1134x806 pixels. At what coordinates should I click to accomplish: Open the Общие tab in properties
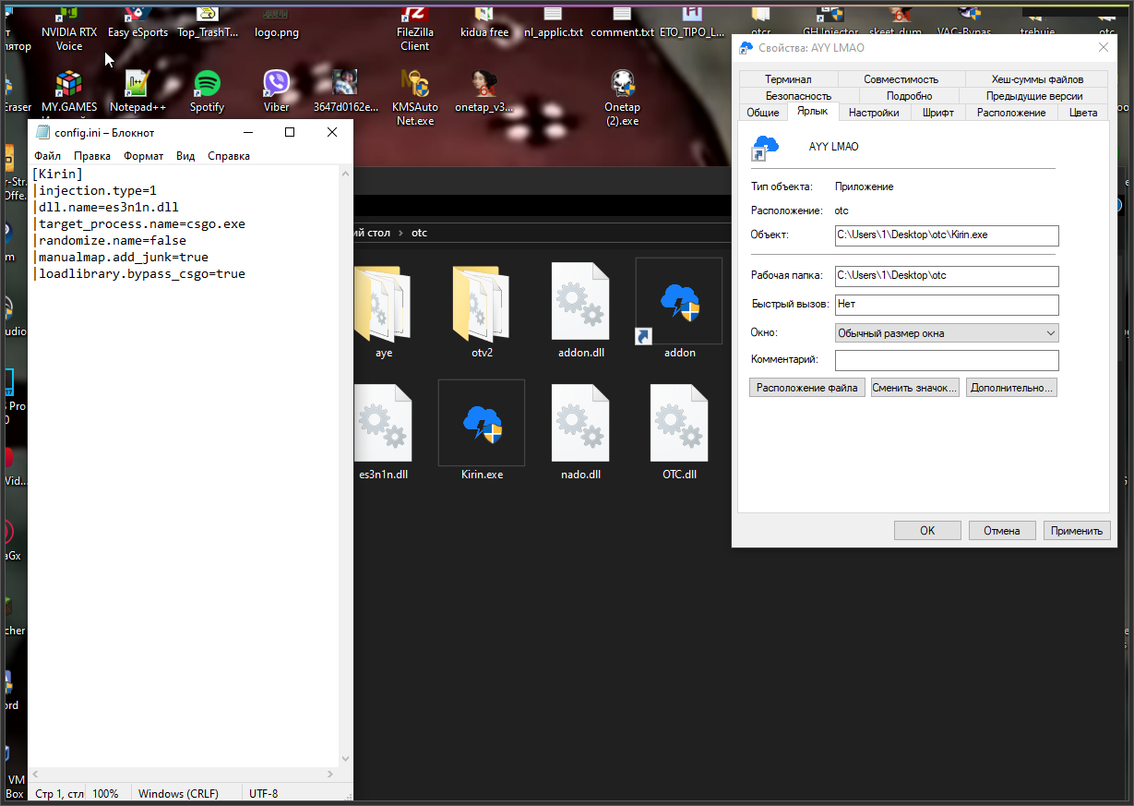click(762, 113)
